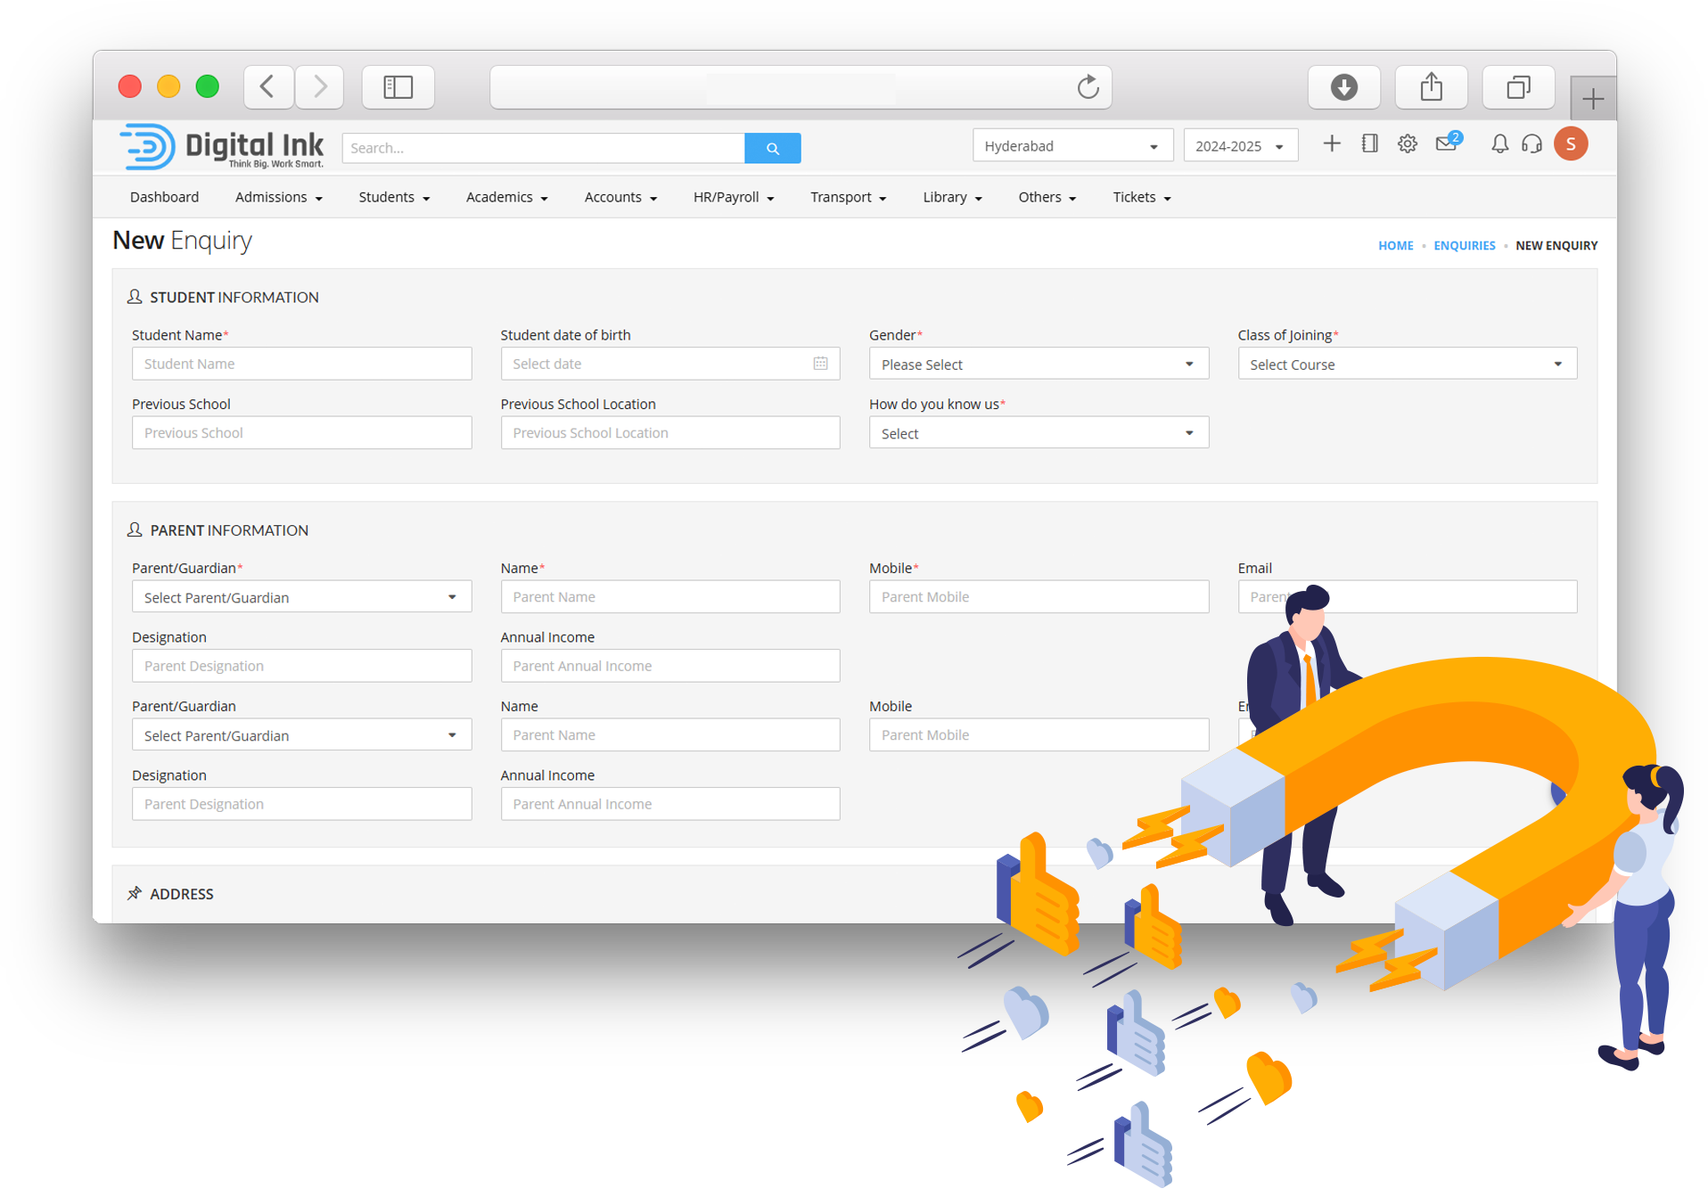Image resolution: width=1708 pixels, height=1197 pixels.
Task: Open the 2024-2025 academic year dropdown
Action: tap(1239, 146)
